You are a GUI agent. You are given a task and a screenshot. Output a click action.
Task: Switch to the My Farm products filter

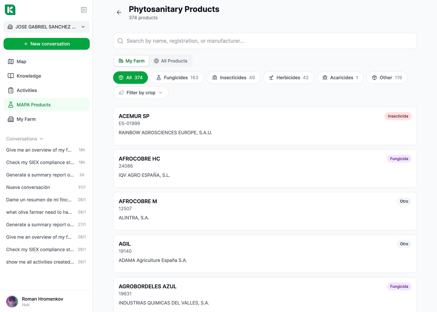pyautogui.click(x=131, y=61)
